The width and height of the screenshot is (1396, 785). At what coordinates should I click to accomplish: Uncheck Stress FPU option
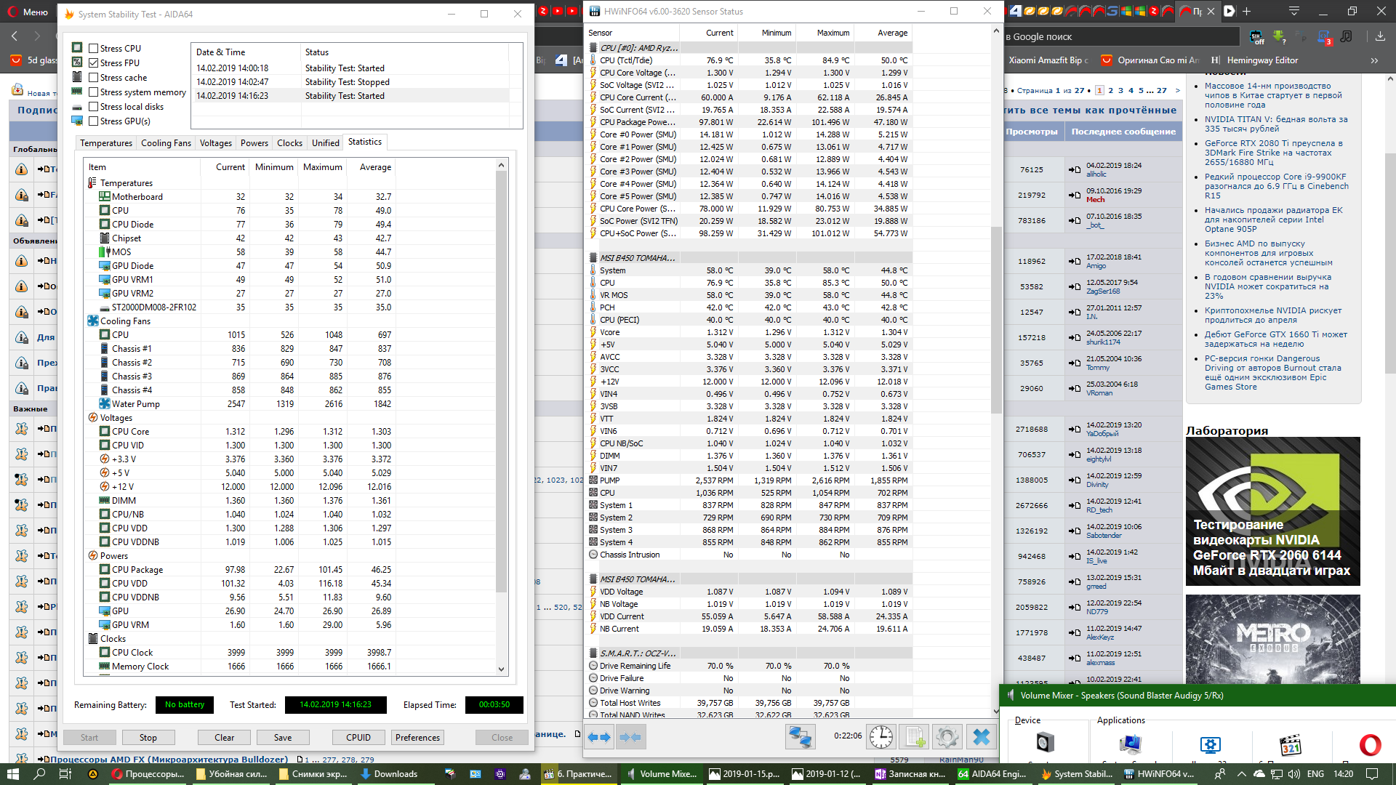(94, 63)
